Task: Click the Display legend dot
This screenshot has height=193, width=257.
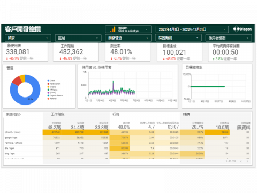Action: point(48,87)
